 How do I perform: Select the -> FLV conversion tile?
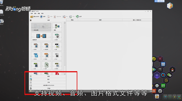pyautogui.click(x=57, y=56)
